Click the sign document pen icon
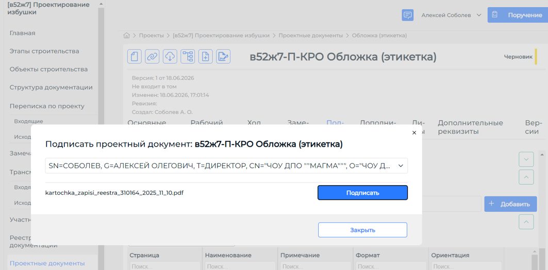 coord(223,56)
